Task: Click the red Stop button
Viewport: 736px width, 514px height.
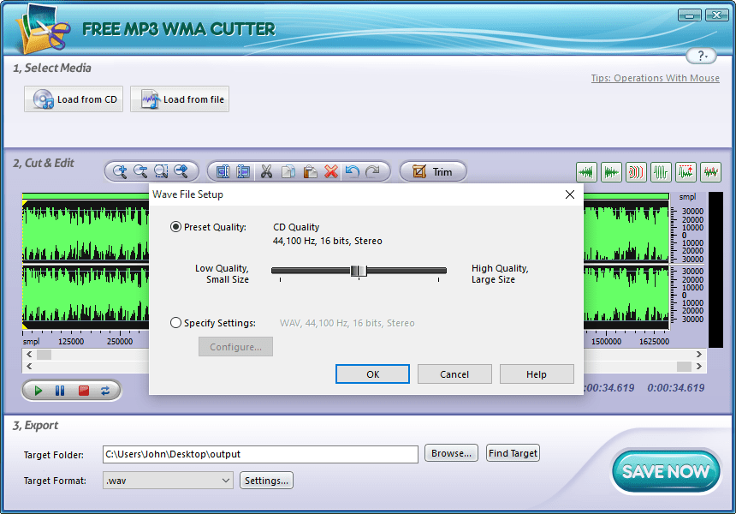Action: [x=84, y=391]
